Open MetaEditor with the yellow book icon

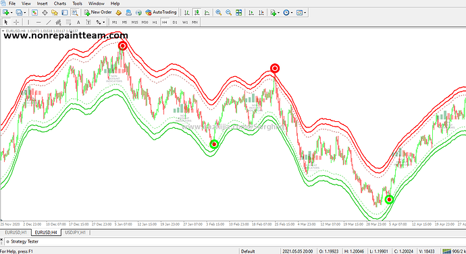click(119, 12)
